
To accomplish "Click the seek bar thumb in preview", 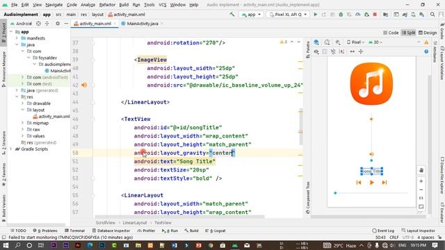I will click(x=335, y=193).
